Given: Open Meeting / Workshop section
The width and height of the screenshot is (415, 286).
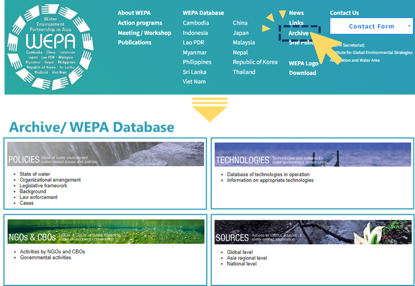Looking at the screenshot, I should click(144, 33).
